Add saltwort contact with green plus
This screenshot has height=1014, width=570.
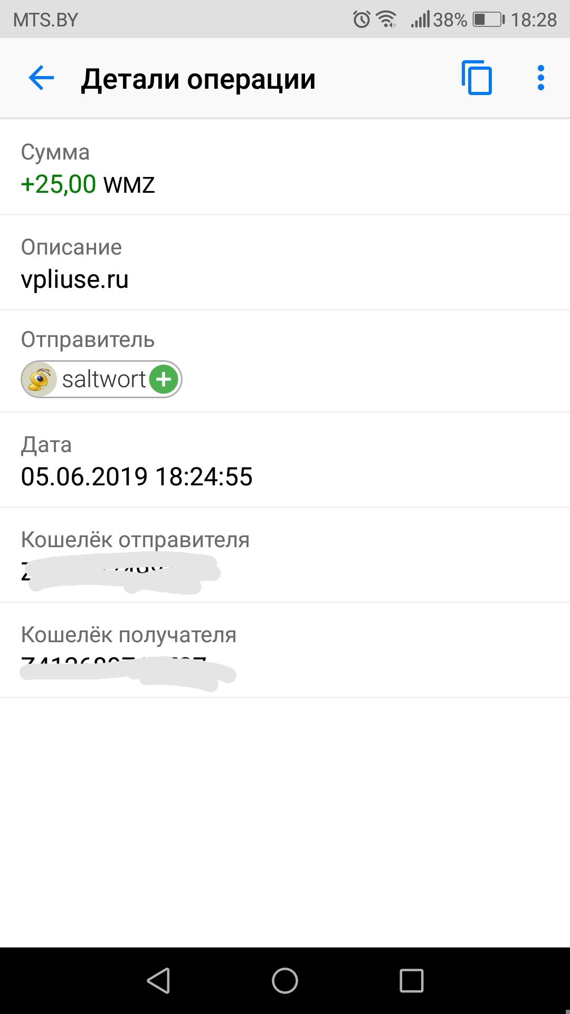point(164,379)
